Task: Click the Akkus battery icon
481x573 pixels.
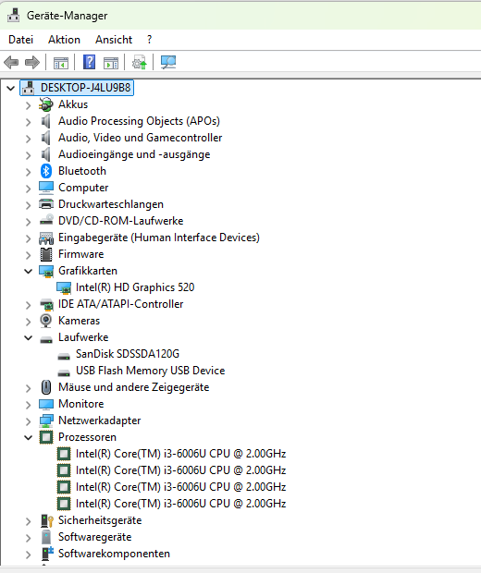Action: point(46,104)
